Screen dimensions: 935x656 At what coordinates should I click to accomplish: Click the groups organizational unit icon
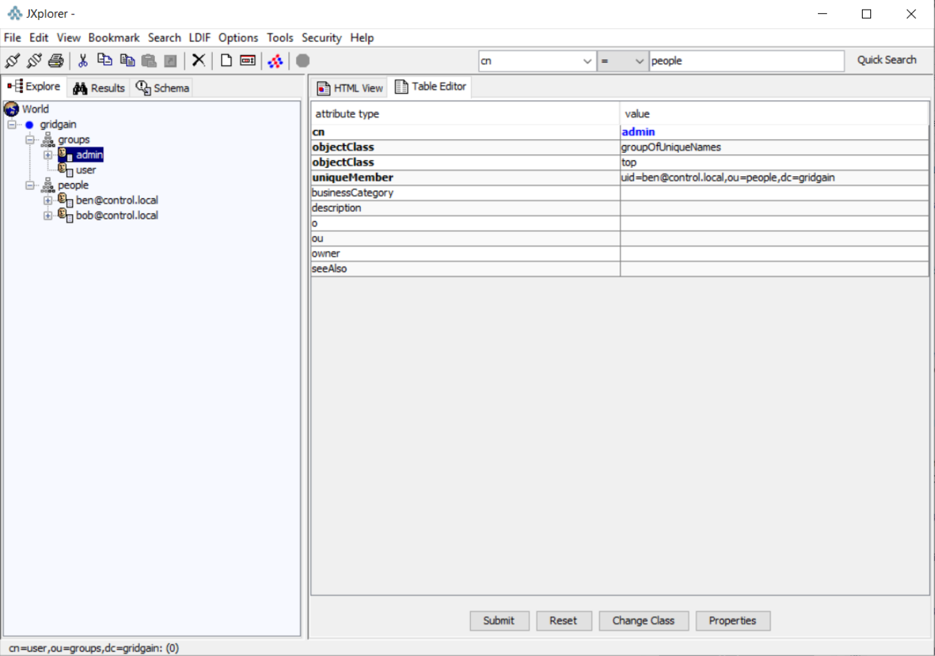pos(48,140)
